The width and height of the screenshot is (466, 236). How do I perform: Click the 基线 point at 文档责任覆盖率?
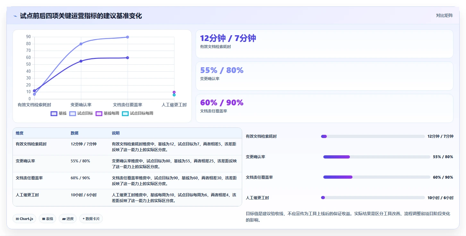coord(127,58)
